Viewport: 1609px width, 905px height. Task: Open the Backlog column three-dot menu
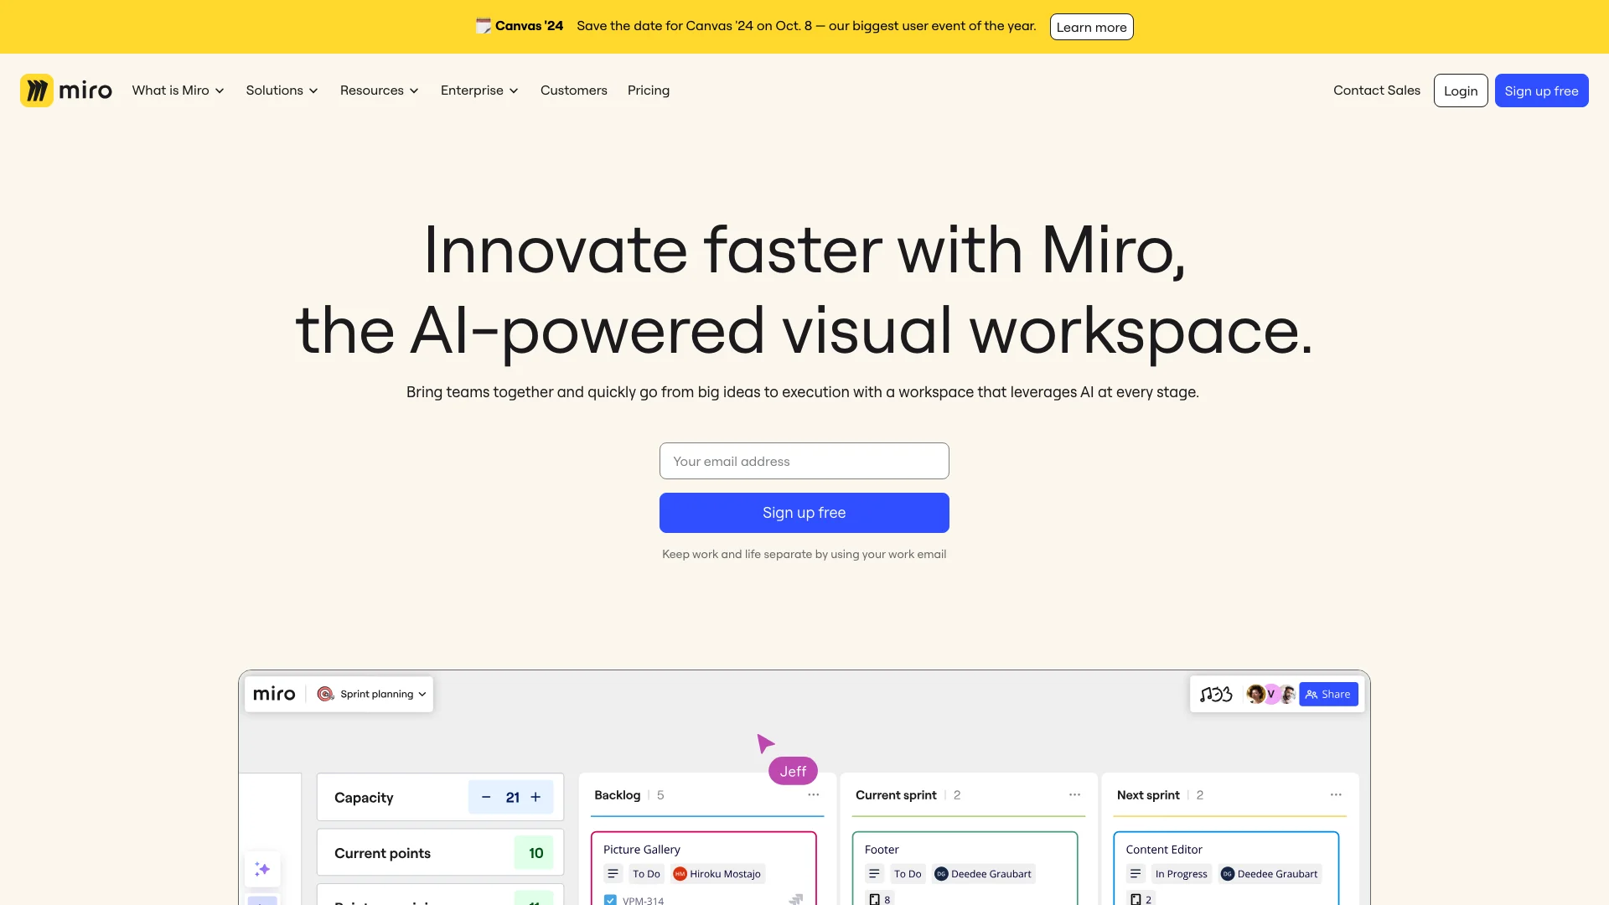point(813,794)
